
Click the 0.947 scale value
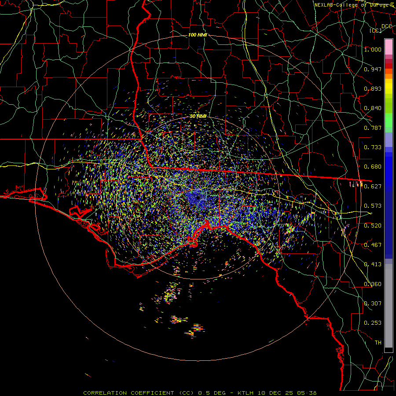pyautogui.click(x=373, y=69)
